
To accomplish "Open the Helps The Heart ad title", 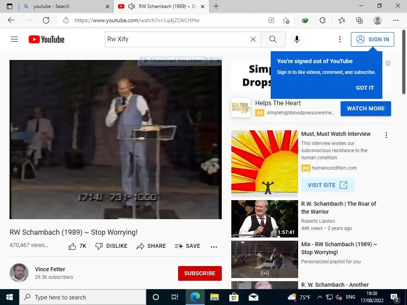I will pyautogui.click(x=278, y=103).
